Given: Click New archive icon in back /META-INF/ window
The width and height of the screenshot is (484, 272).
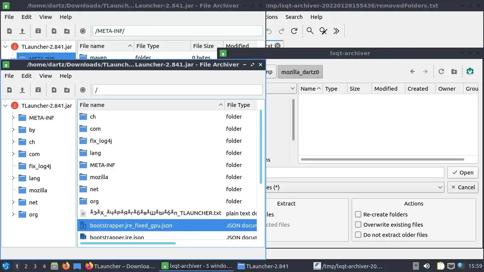Looking at the screenshot, I should pos(9,31).
